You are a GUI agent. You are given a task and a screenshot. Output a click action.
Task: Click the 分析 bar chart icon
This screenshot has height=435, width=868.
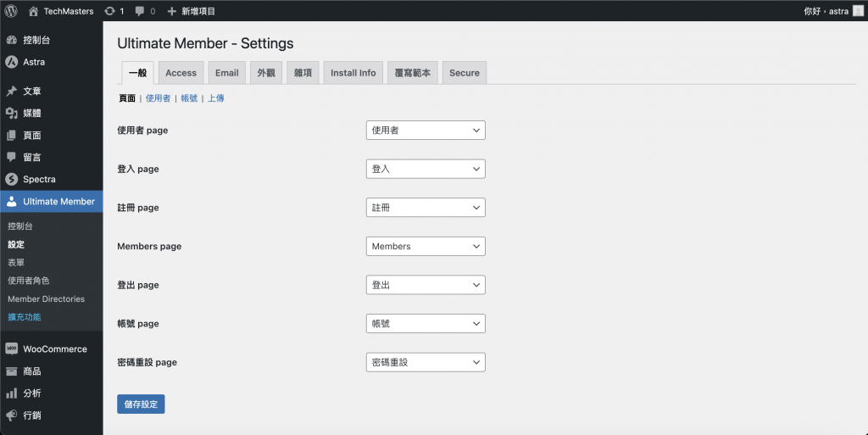click(x=12, y=393)
